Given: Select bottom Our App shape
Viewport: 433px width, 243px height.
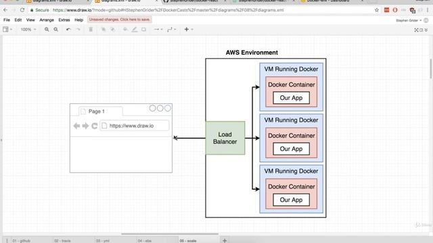Looking at the screenshot, I should (x=291, y=200).
